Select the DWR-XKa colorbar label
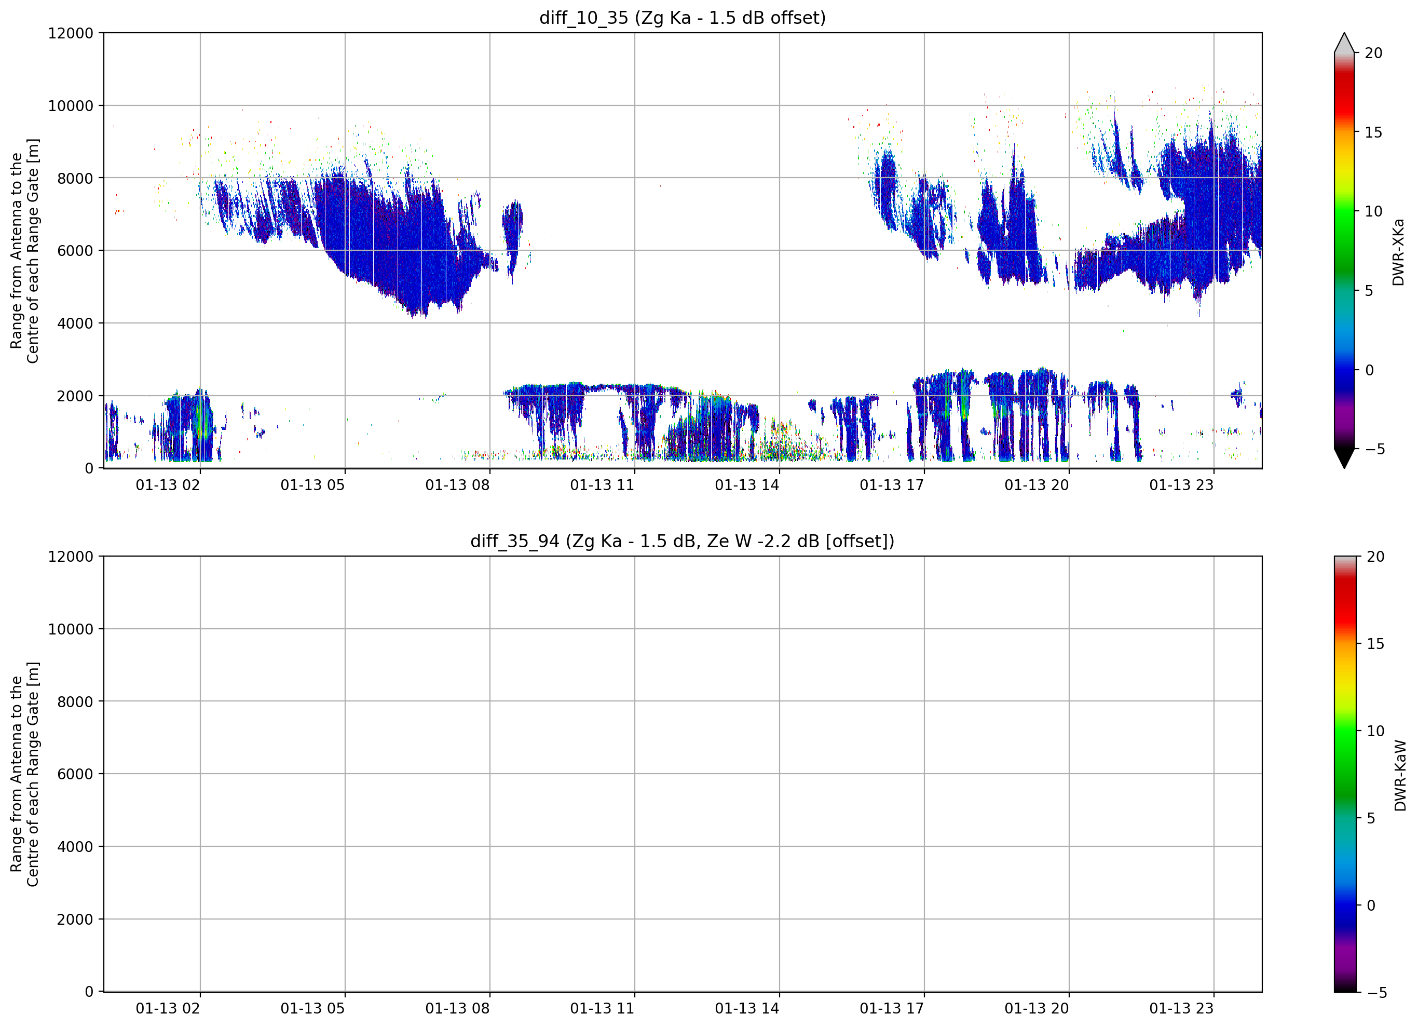The width and height of the screenshot is (1418, 1027). [1398, 252]
